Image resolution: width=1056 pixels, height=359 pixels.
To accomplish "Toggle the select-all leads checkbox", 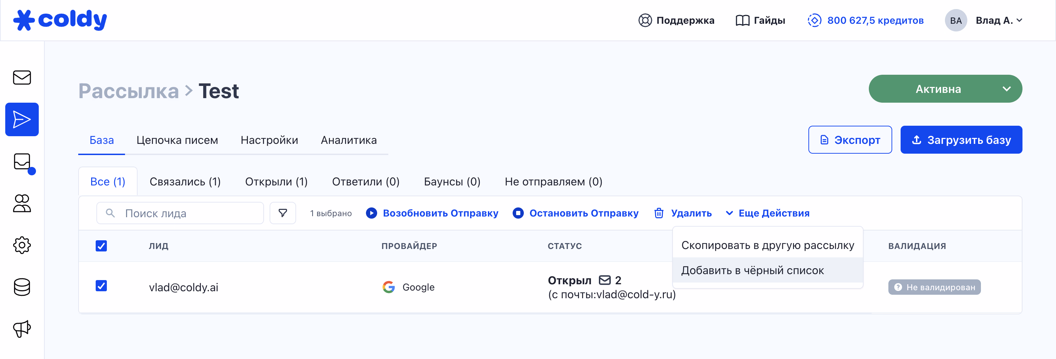I will pyautogui.click(x=101, y=246).
